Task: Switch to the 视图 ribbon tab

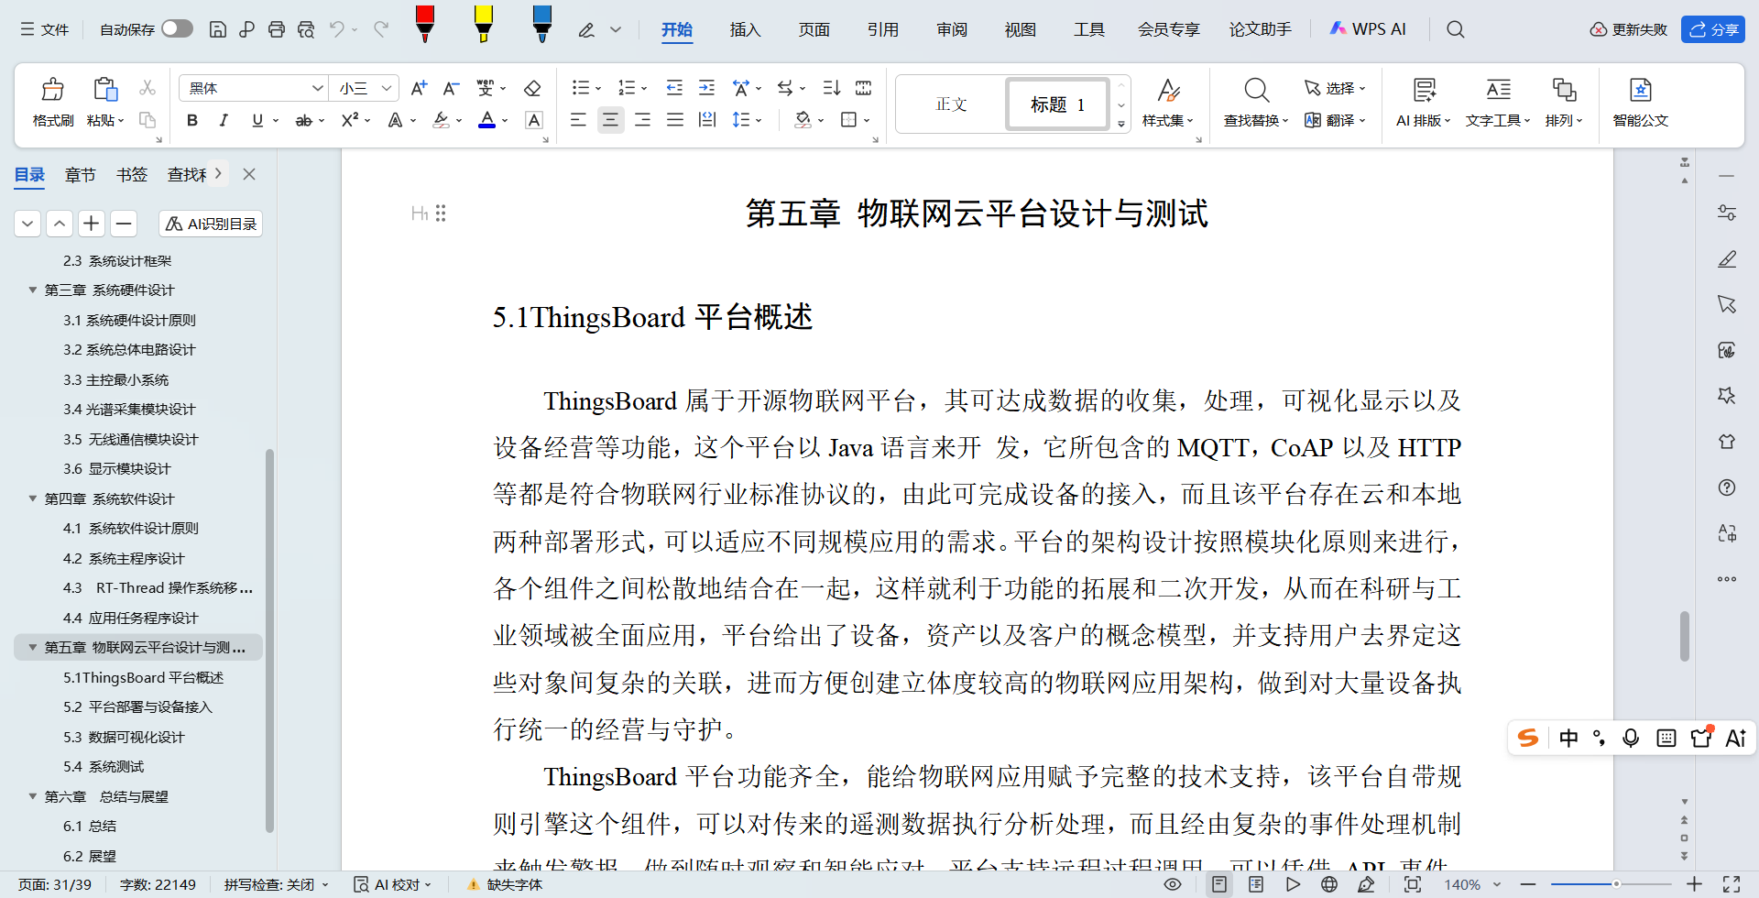Action: click(x=1021, y=29)
